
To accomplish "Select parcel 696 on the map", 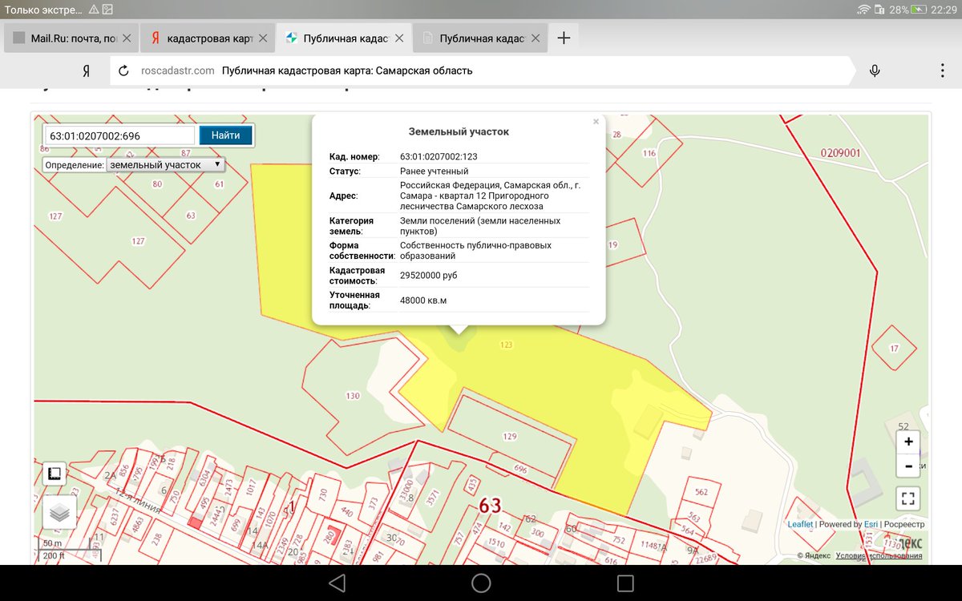I will pos(520,470).
